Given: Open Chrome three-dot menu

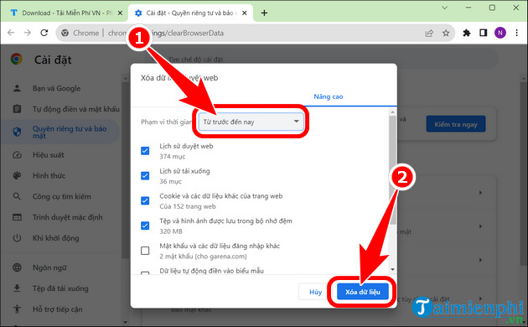Looking at the screenshot, I should coord(517,33).
